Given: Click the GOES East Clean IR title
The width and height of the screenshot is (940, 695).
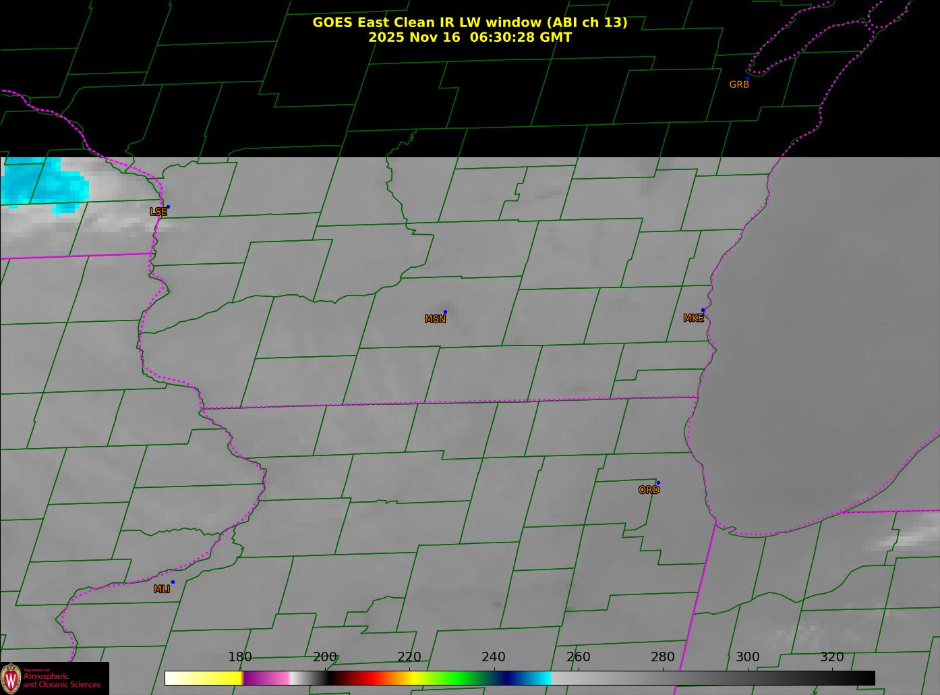Looking at the screenshot, I should tap(469, 22).
